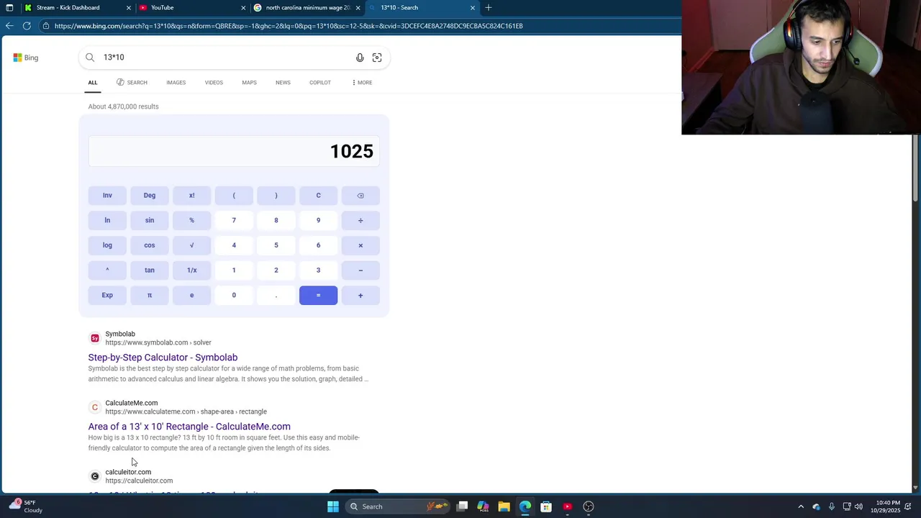Screen dimensions: 921x518
Task: Select the IMAGES tab
Action: point(176,83)
